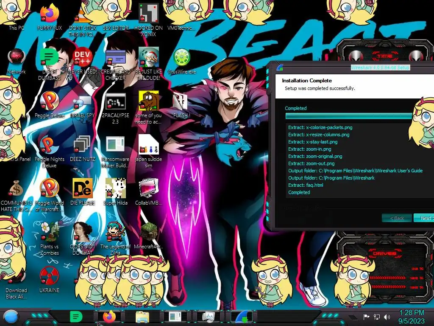434x326 pixels.
Task: Select the HOOKED ON XONIX icon
Action: (148, 20)
